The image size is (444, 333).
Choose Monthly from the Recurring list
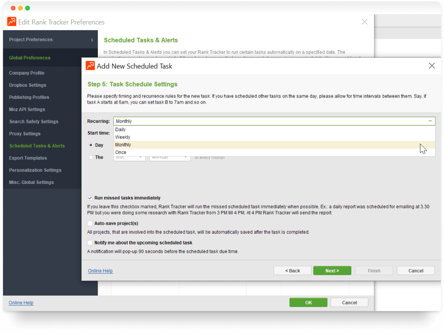coord(274,145)
